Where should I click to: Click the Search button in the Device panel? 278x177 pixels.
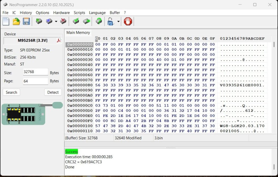coord(11,92)
